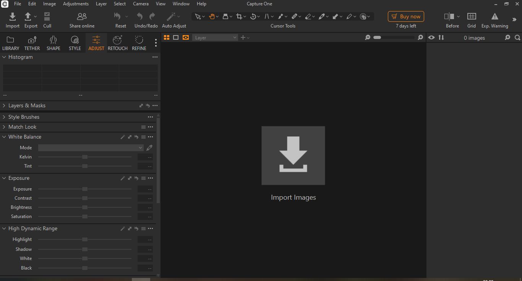Open the Cull tool
522x281 pixels.
tap(47, 17)
